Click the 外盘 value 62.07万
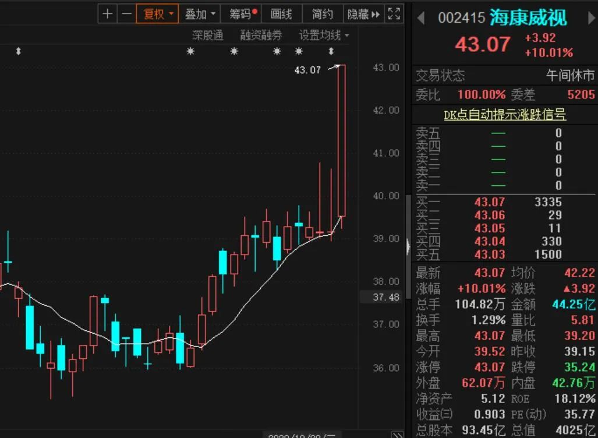 tap(484, 383)
